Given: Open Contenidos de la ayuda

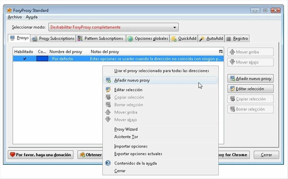Looking at the screenshot, I should pos(161,163).
